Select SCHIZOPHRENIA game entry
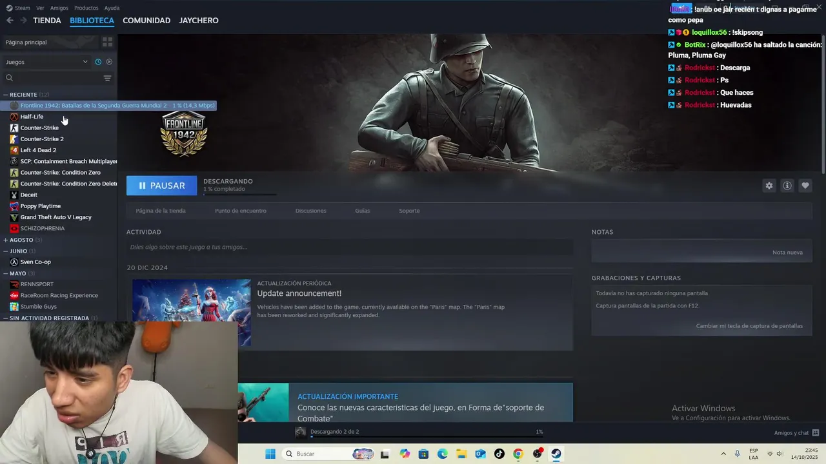The image size is (826, 464). point(42,229)
